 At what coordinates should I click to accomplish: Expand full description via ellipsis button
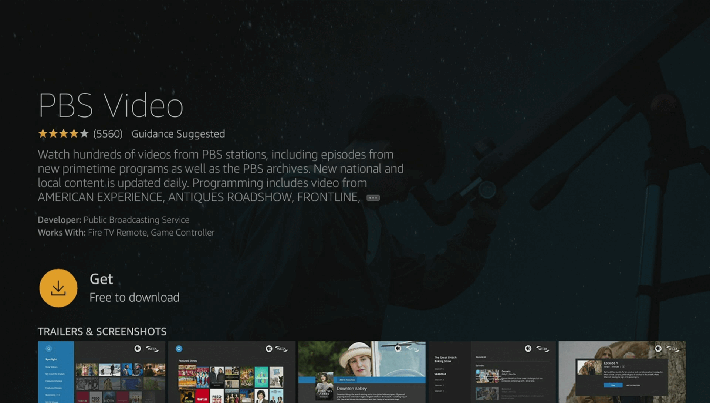pos(373,198)
